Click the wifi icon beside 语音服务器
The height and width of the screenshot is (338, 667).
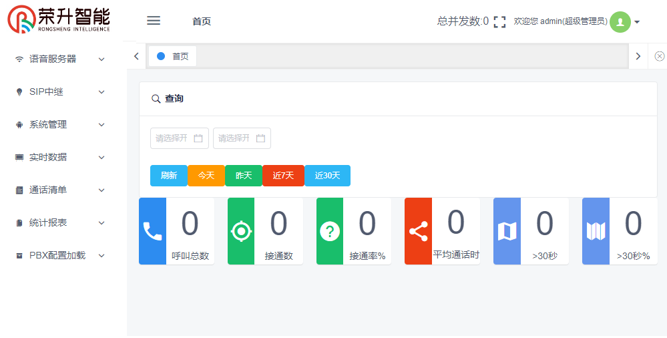pyautogui.click(x=19, y=59)
